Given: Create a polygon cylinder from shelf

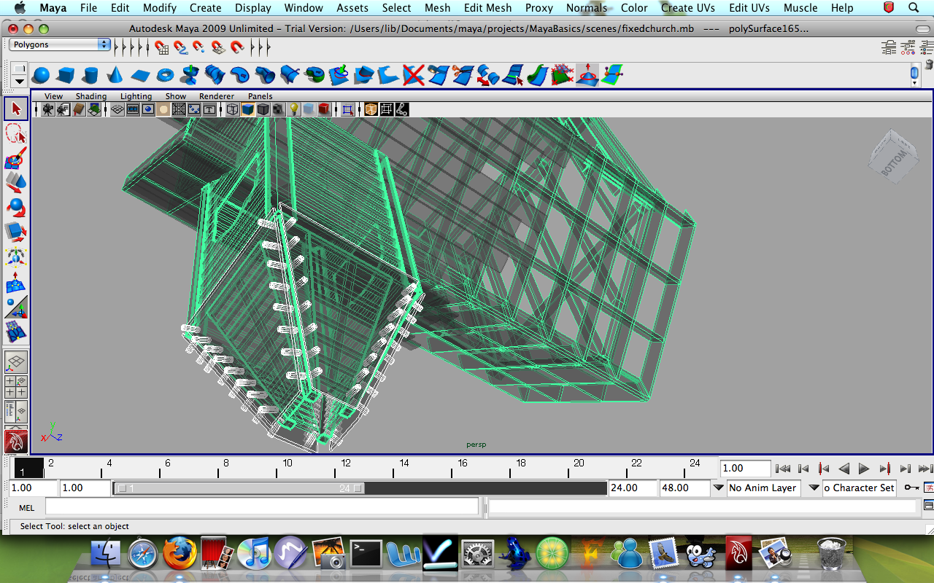Looking at the screenshot, I should click(x=90, y=75).
